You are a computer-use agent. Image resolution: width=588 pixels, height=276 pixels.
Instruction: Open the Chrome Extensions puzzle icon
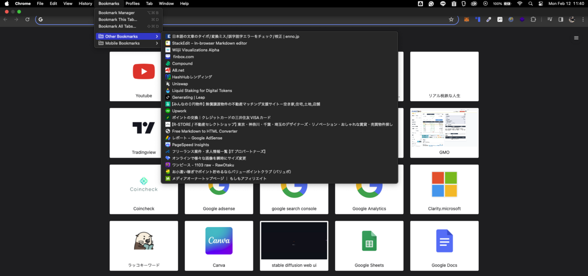[x=534, y=20]
